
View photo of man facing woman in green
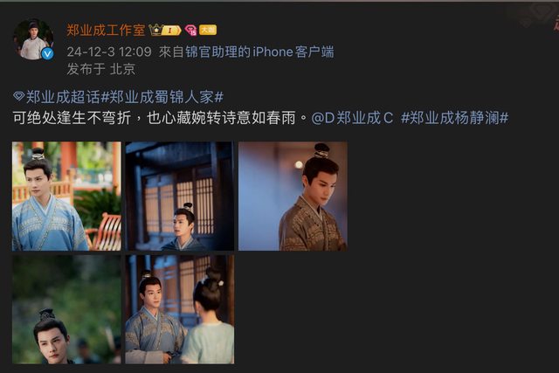(180, 309)
